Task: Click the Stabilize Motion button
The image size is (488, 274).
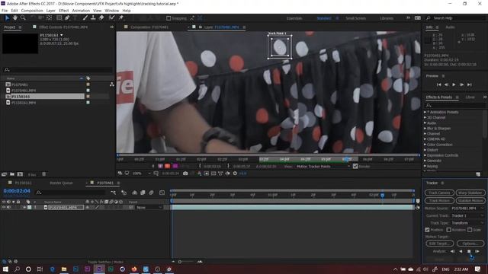Action: click(470, 201)
